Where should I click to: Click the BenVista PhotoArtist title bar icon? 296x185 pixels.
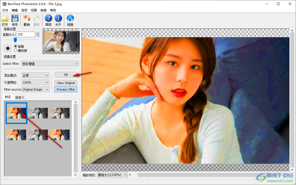point(4,4)
